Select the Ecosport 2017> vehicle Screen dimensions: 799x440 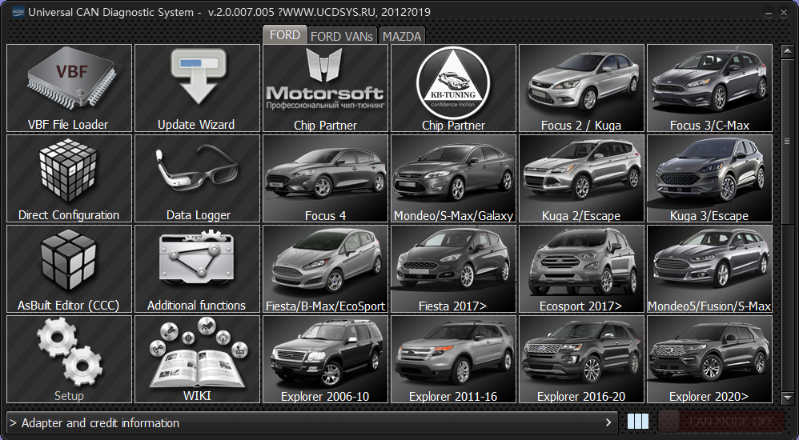click(x=581, y=269)
